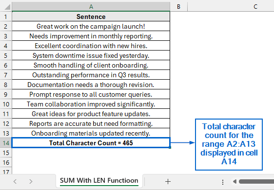Select row 14 header
Screen dimensions: 274x190
(6, 143)
